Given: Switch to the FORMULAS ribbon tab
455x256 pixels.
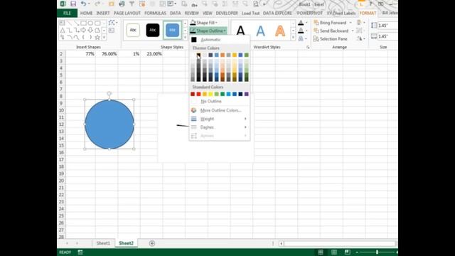Looking at the screenshot, I should tap(155, 13).
